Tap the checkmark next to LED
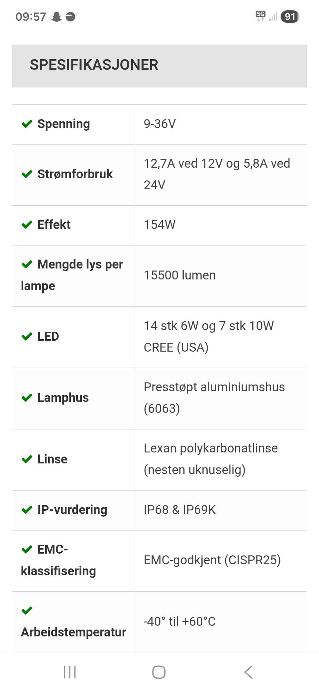319x692 pixels. 27,336
